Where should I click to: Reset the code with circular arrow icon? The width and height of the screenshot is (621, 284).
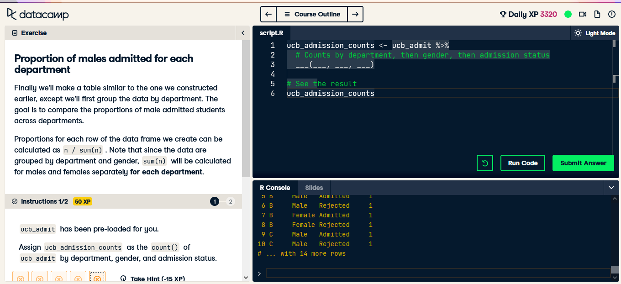pos(485,163)
